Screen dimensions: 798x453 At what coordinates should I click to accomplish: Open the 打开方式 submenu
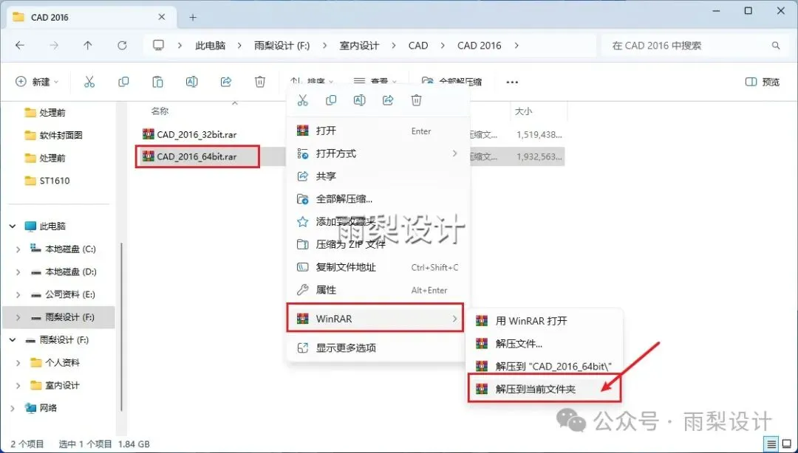point(377,153)
